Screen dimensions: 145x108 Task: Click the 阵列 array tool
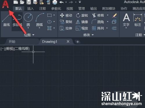pos(98,28)
